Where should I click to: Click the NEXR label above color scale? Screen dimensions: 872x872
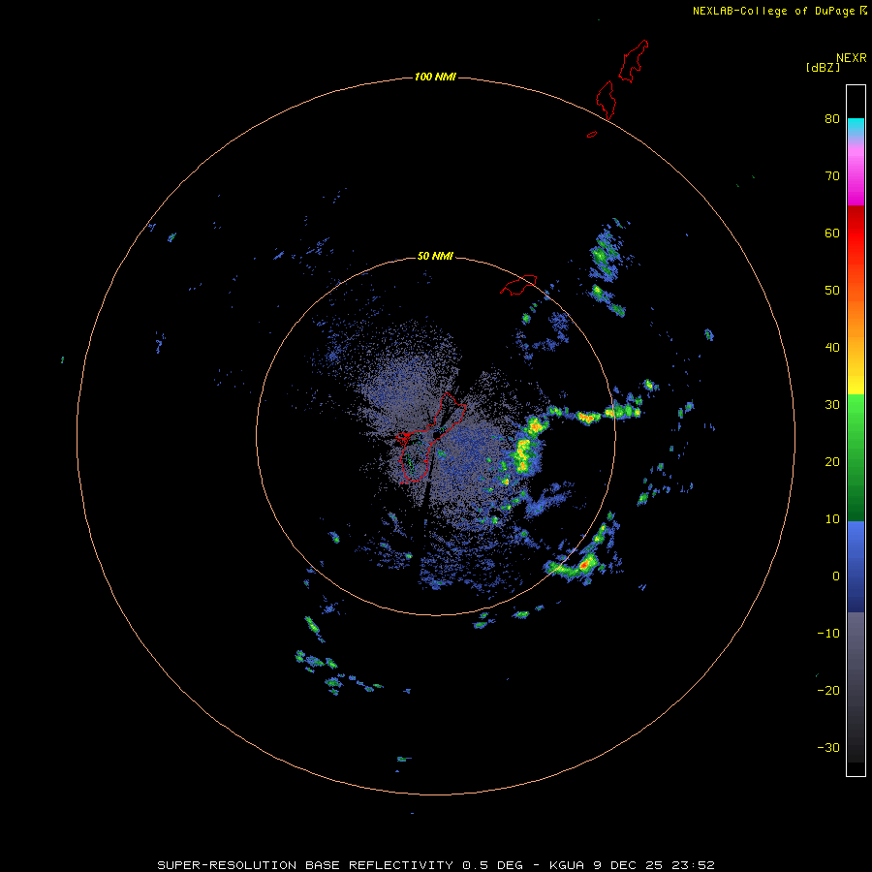click(x=851, y=58)
